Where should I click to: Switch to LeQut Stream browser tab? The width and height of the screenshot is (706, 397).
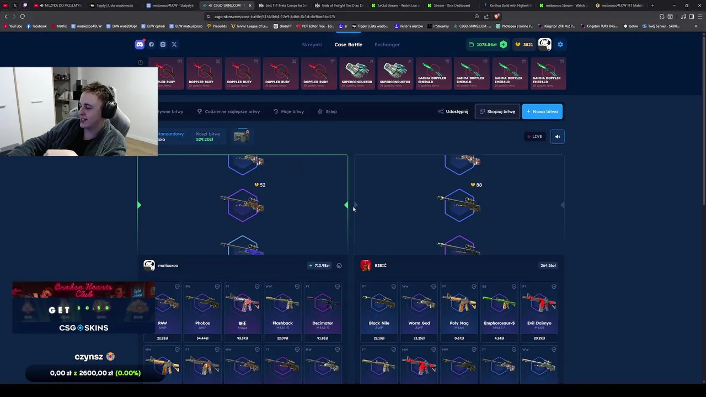click(x=395, y=5)
